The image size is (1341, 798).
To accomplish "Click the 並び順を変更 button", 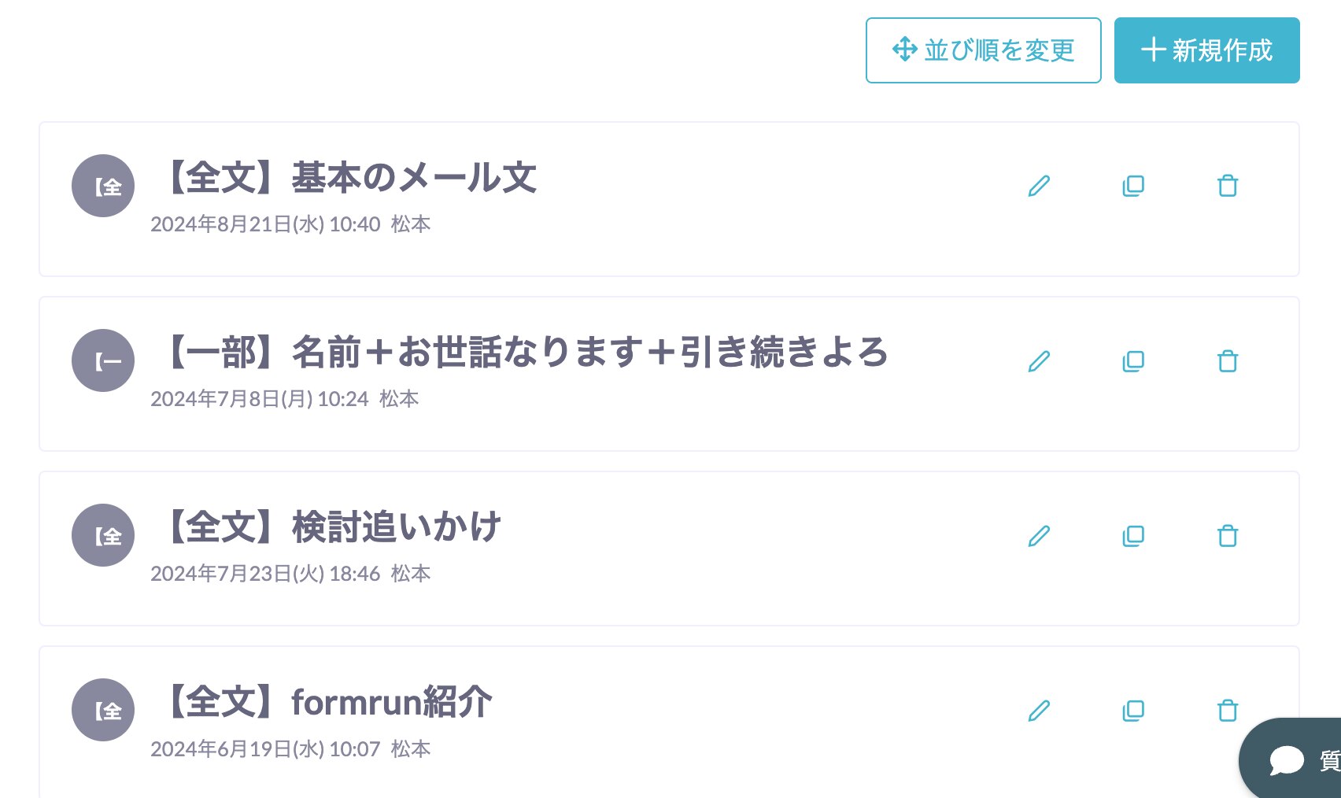I will click(x=984, y=50).
